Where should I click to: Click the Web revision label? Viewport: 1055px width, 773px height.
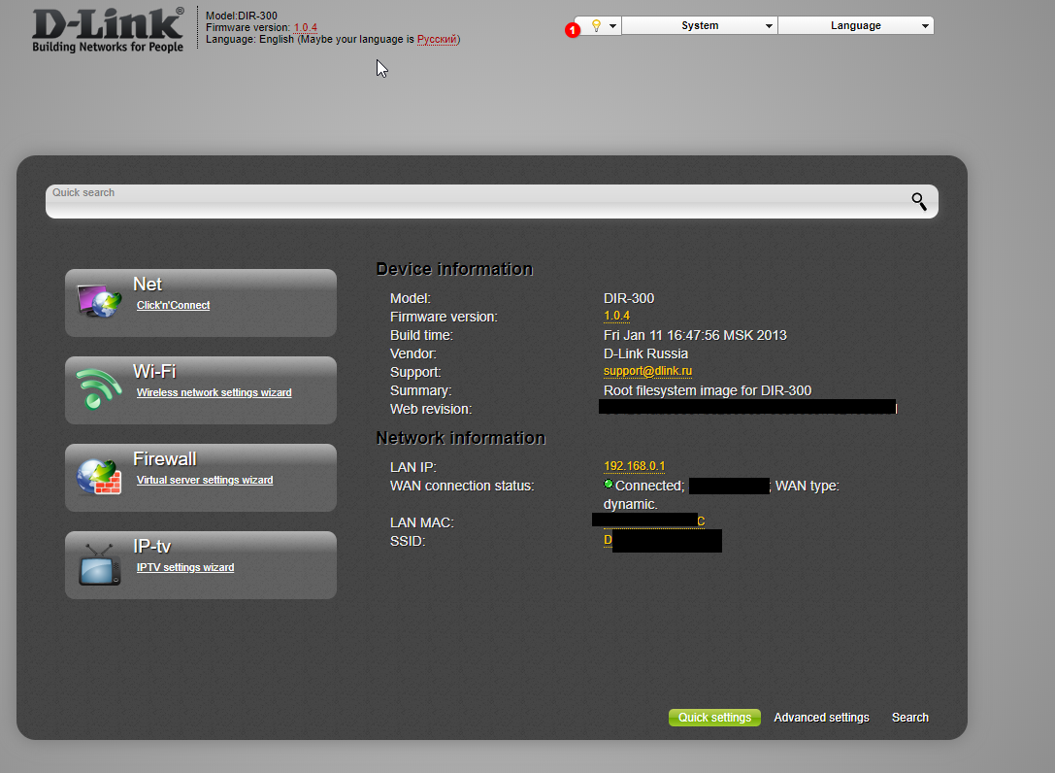point(431,410)
